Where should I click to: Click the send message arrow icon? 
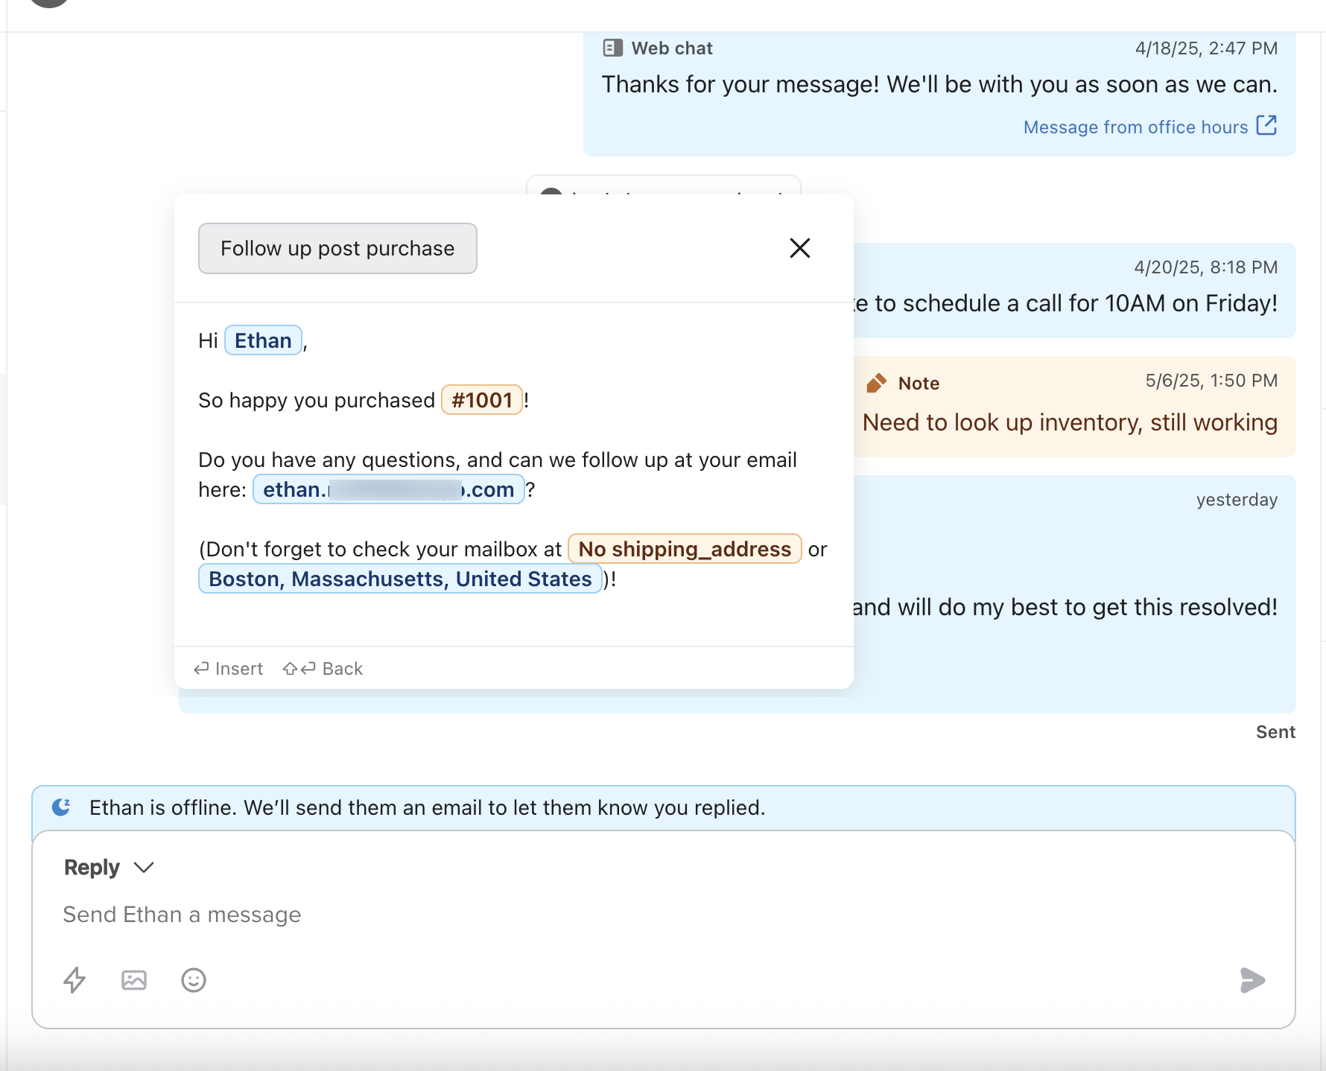[1252, 980]
